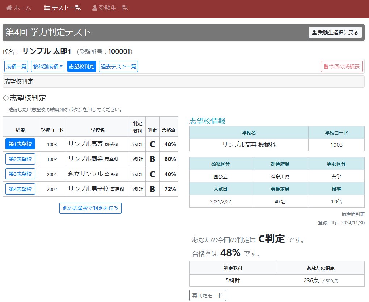Click the 偏差値判定 label
Image resolution: width=369 pixels, height=302 pixels.
(x=353, y=214)
